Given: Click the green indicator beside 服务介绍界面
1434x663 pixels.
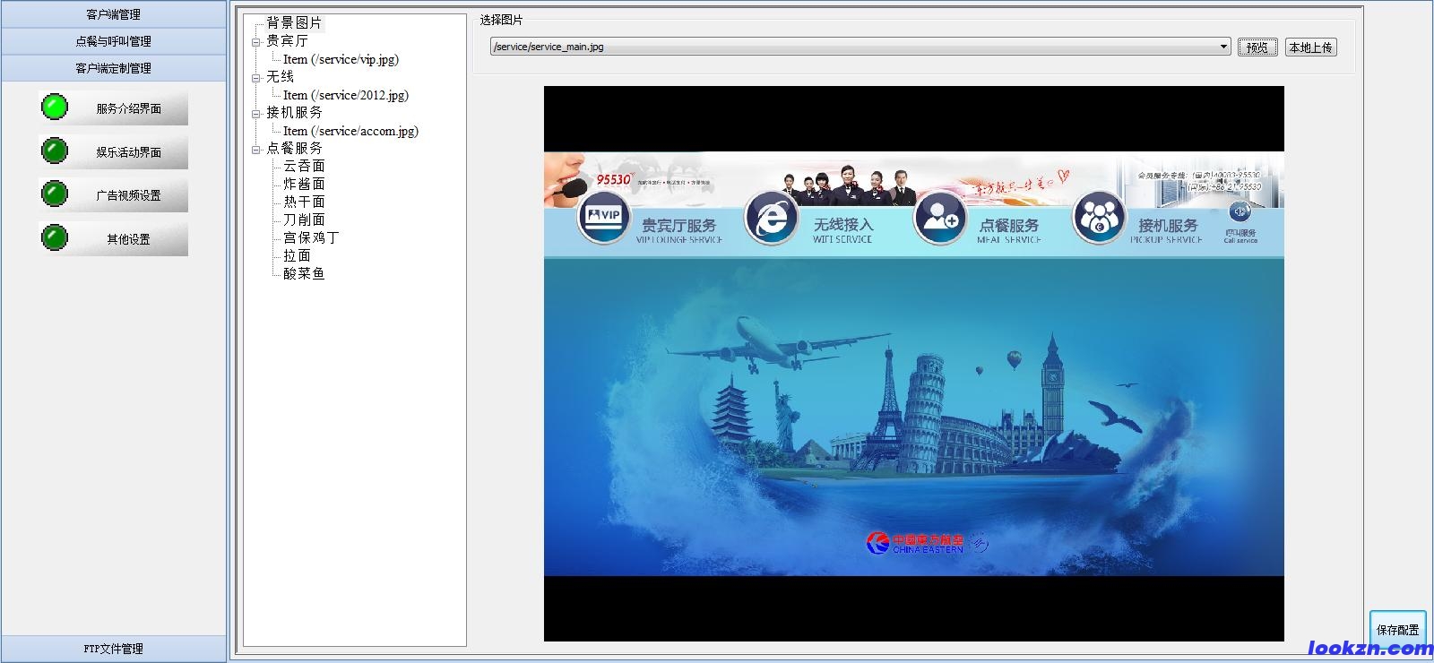Looking at the screenshot, I should 55,108.
